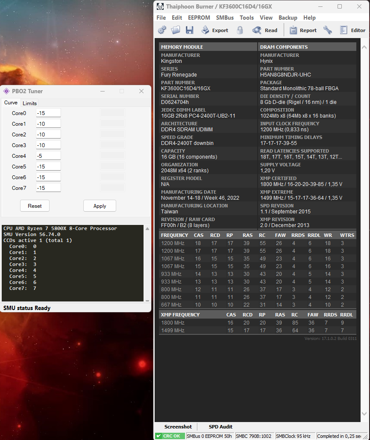Click the XMP Certified timing value

click(301, 184)
